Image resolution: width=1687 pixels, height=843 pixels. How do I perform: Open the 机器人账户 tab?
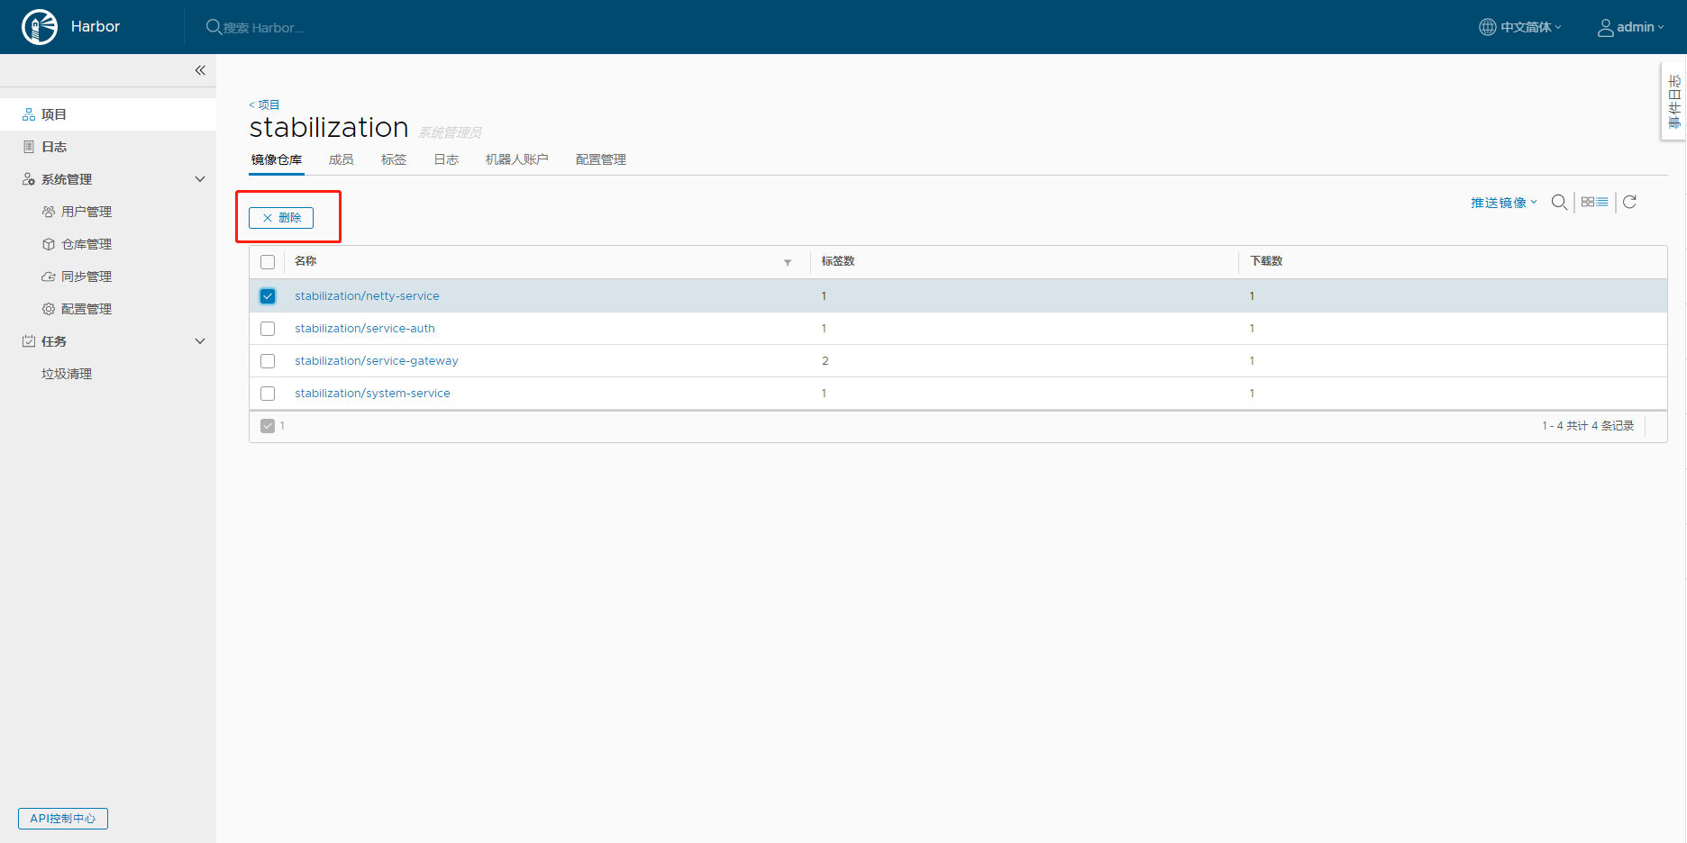pyautogui.click(x=517, y=159)
